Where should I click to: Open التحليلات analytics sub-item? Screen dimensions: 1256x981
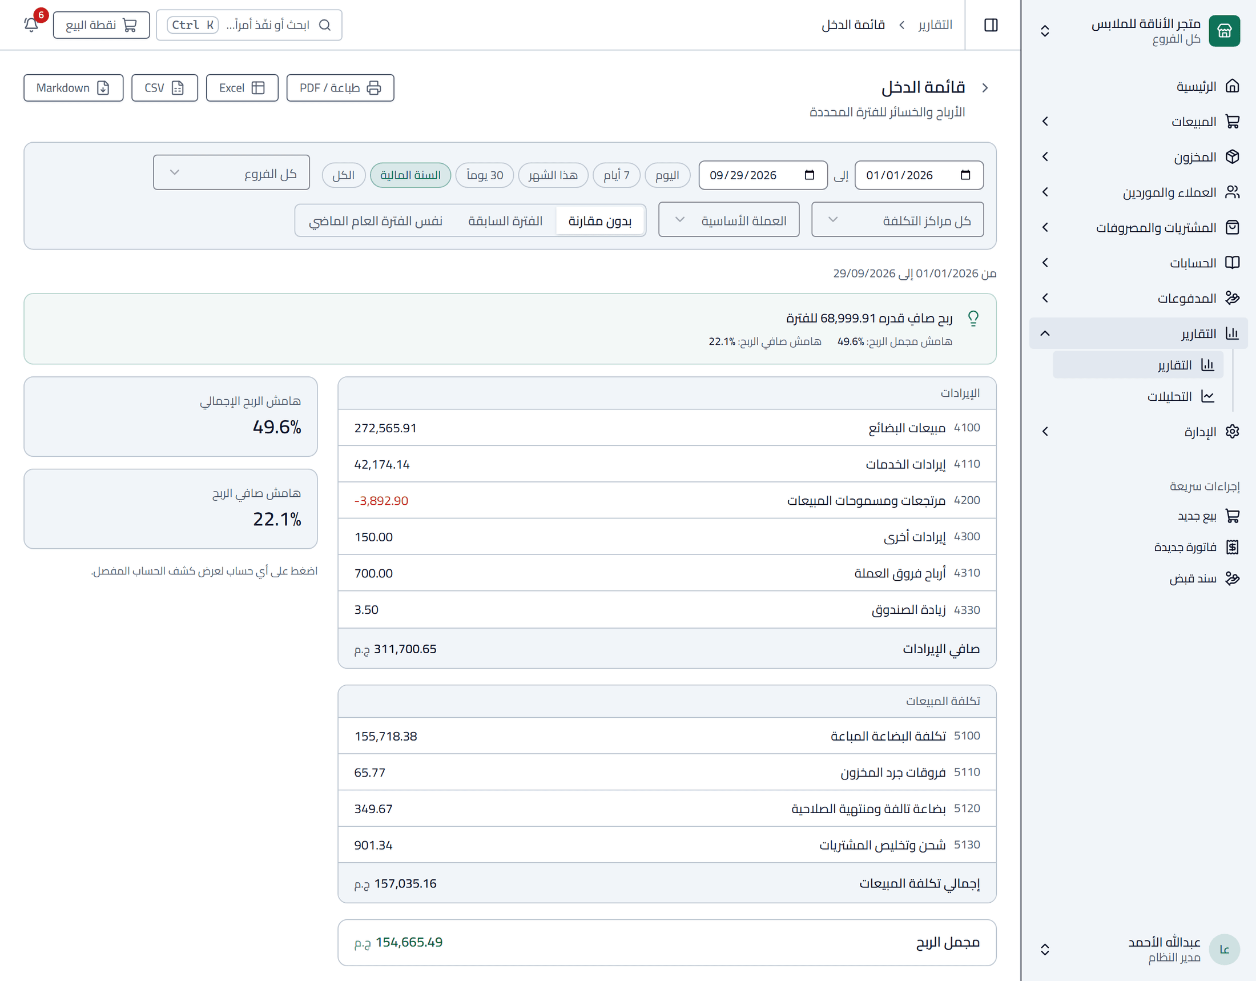1137,396
